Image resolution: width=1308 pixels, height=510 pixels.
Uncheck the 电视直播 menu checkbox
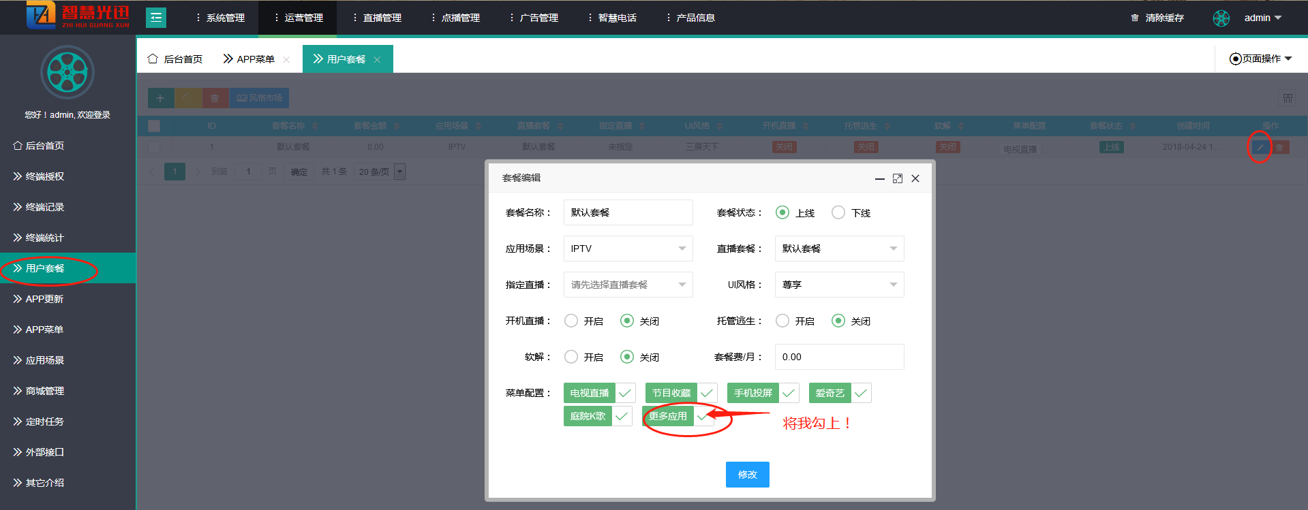click(625, 393)
